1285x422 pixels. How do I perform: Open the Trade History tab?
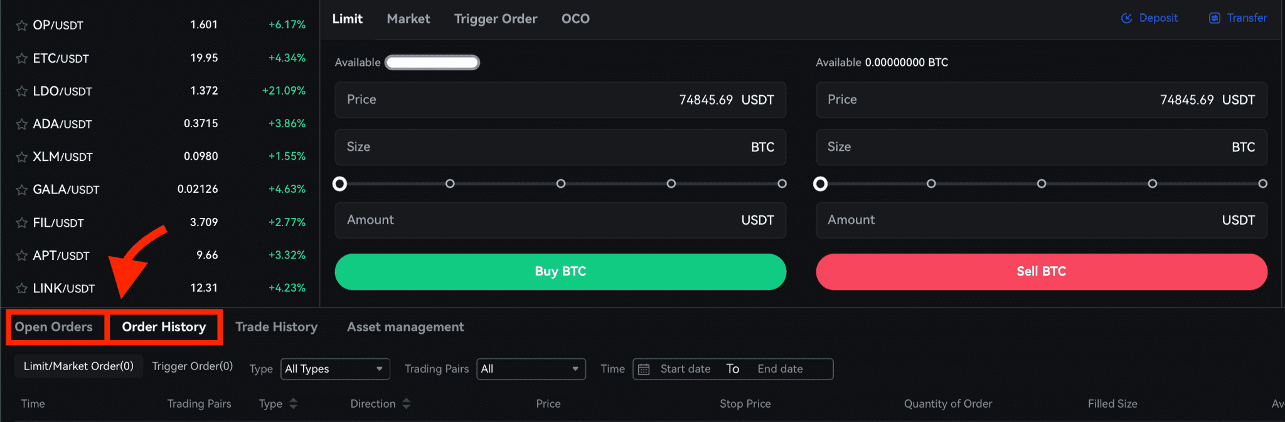[x=276, y=327]
